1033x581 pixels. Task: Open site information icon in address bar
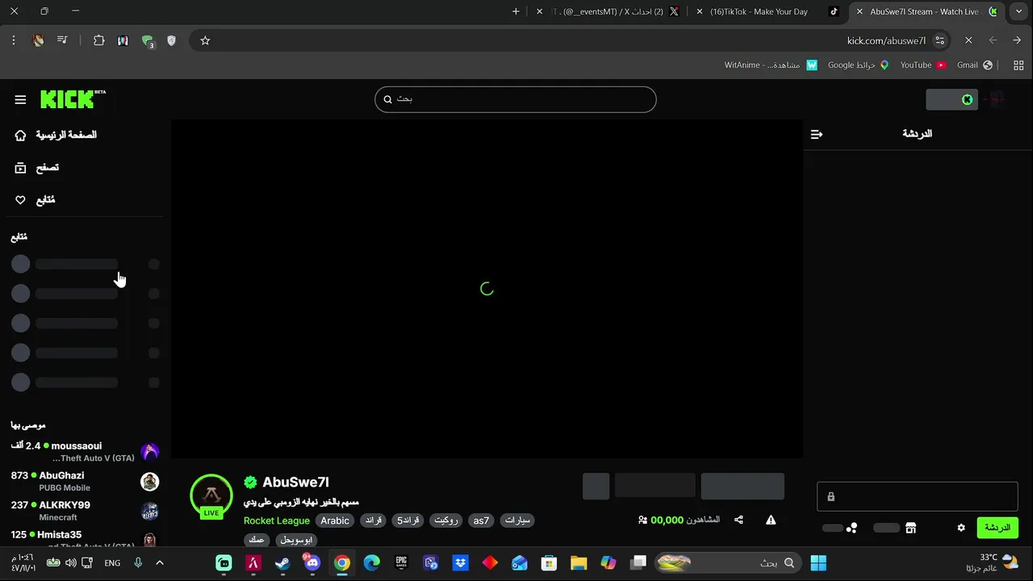(x=939, y=40)
